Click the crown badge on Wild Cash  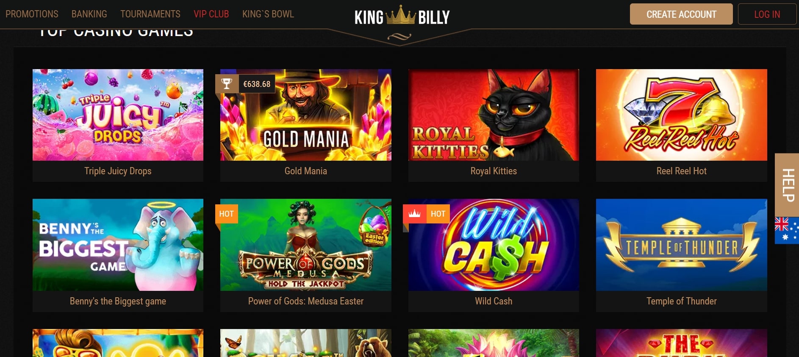pyautogui.click(x=414, y=214)
